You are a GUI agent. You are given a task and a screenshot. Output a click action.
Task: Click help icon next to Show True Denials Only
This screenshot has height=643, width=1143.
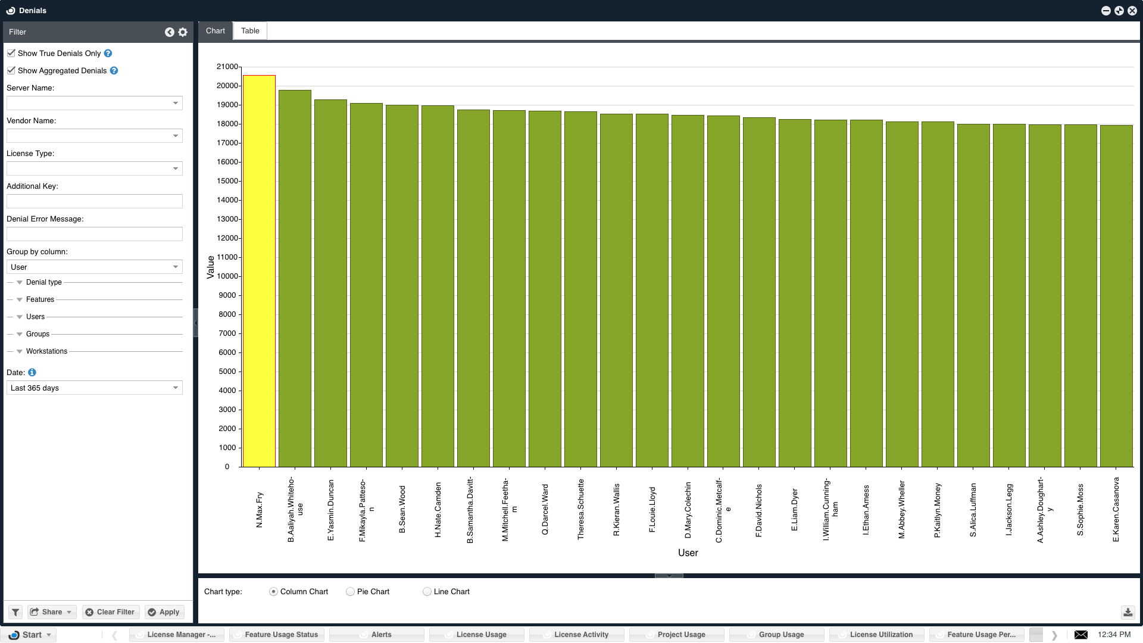108,53
